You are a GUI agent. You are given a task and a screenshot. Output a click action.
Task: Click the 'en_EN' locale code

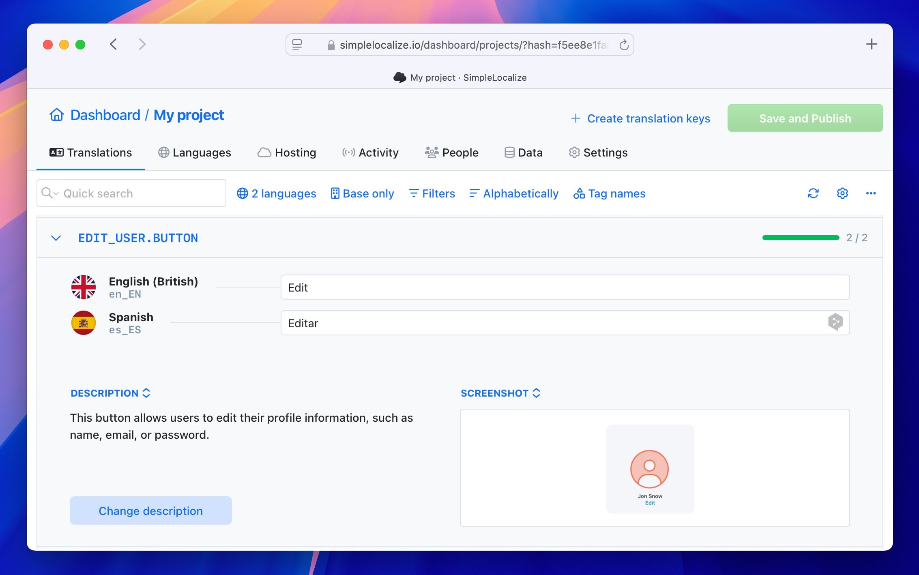tap(125, 294)
